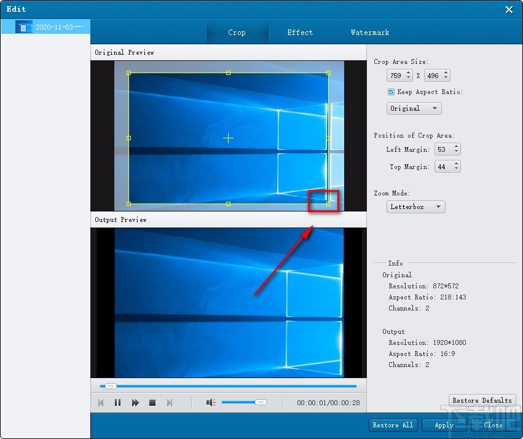Click the Original Resolution 872*572 text
The image size is (523, 439).
446,286
